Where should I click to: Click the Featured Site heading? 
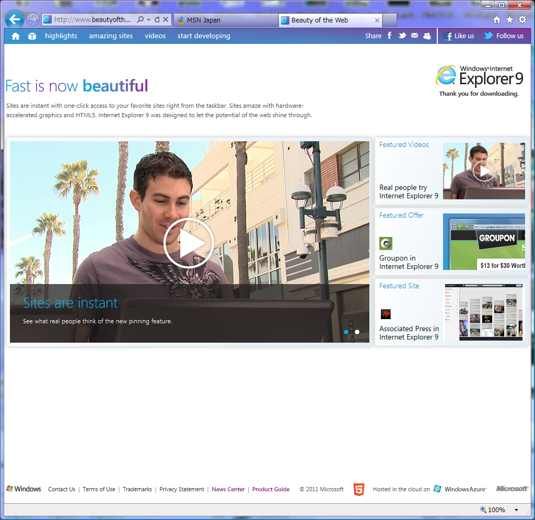(399, 286)
